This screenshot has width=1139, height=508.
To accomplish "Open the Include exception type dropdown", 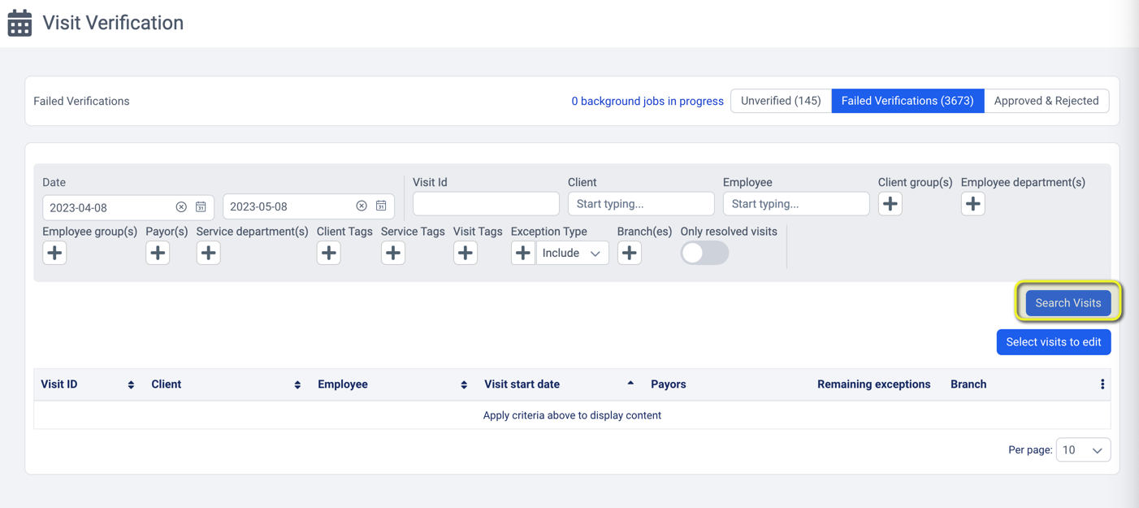I will [572, 253].
